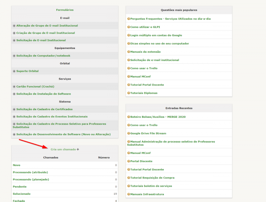
Task: Click question icon beside Google Drive File Stream
Action: pyautogui.click(x=129, y=133)
